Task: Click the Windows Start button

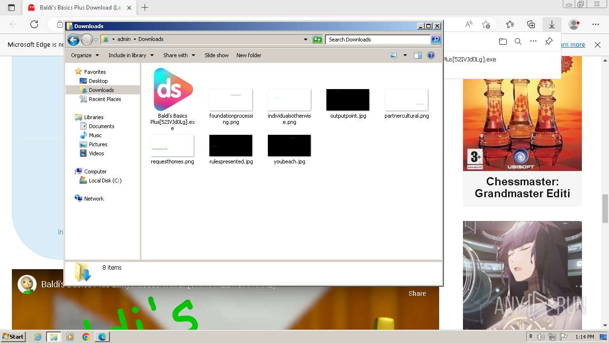Action: [13, 337]
